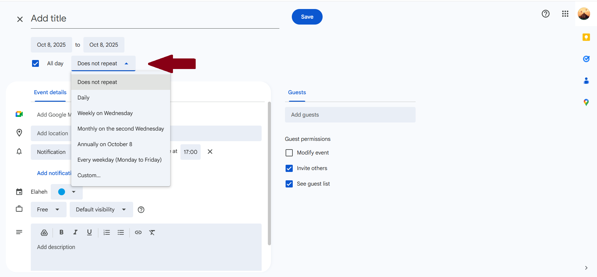Insert a link in description
The height and width of the screenshot is (277, 597).
click(x=138, y=232)
